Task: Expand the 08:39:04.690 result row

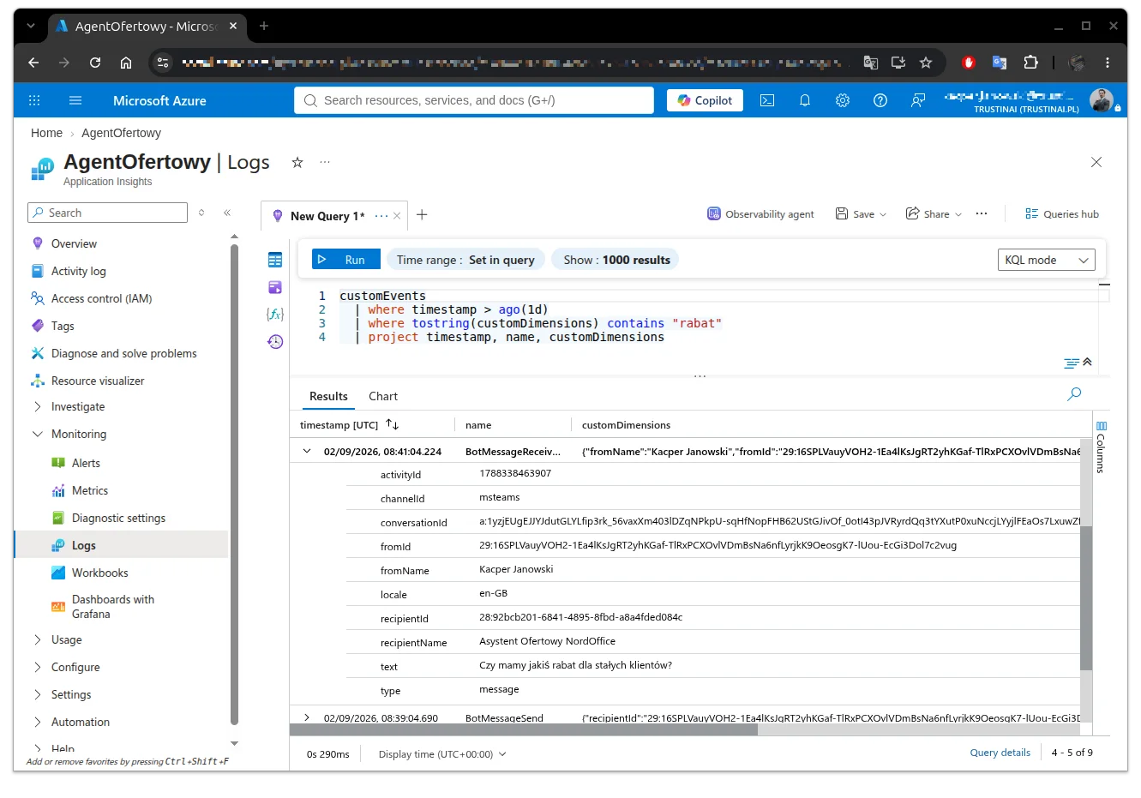Action: pyautogui.click(x=307, y=717)
